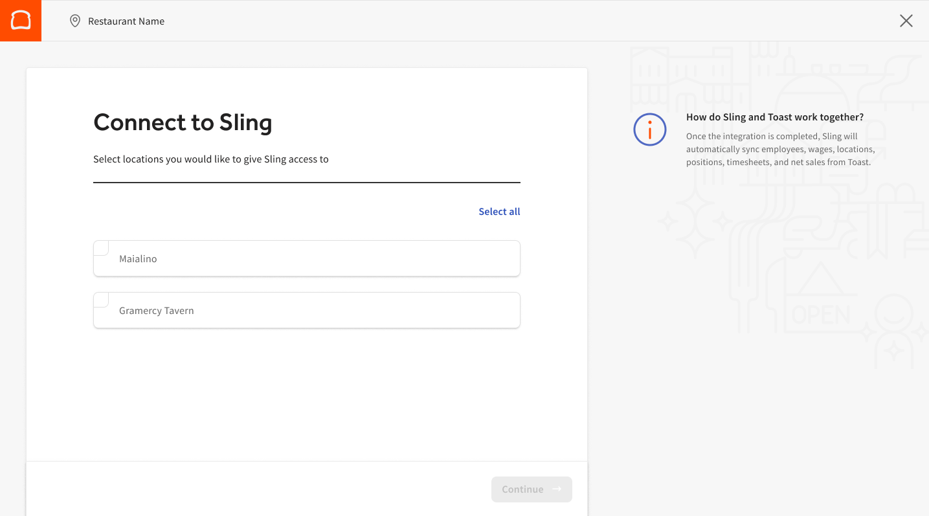Click the Toast logo in the corner

pos(21,21)
